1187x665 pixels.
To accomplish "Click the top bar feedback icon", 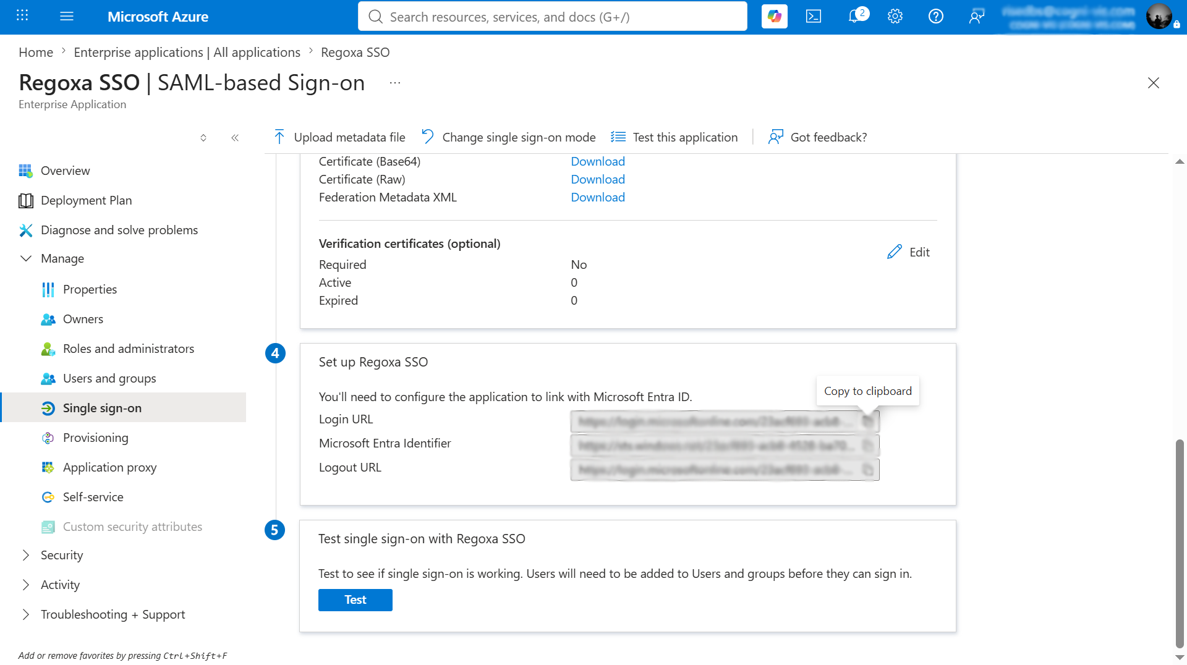I will (x=977, y=17).
